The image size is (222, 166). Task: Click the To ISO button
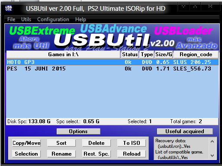132,143
